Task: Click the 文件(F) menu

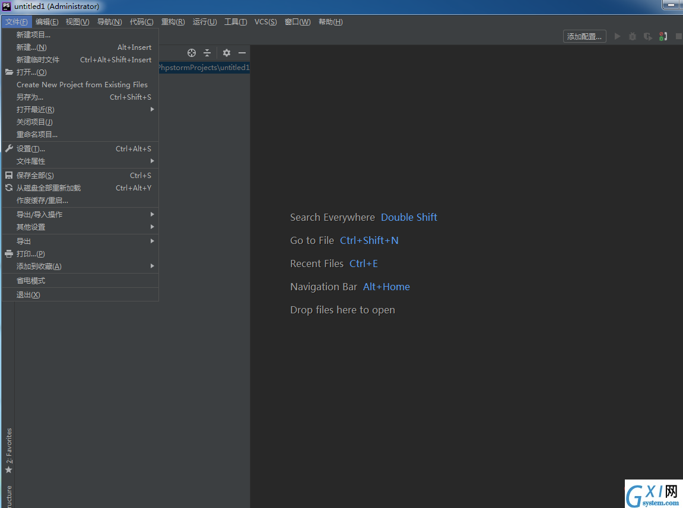Action: pos(17,22)
